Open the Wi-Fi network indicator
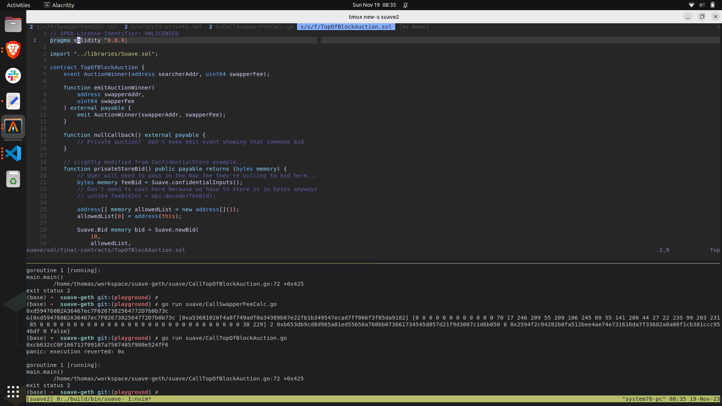Image resolution: width=722 pixels, height=406 pixels. [691, 5]
